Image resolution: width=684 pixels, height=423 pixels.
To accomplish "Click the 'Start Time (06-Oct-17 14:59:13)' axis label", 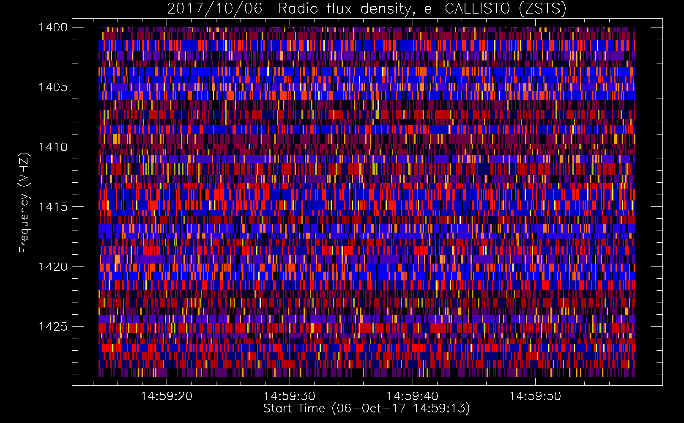I will click(367, 409).
